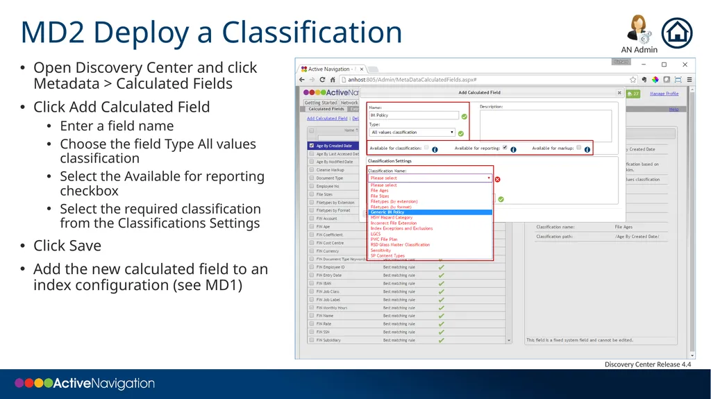This screenshot has width=711, height=399.
Task: Click the home icon on the slide
Action: (677, 33)
